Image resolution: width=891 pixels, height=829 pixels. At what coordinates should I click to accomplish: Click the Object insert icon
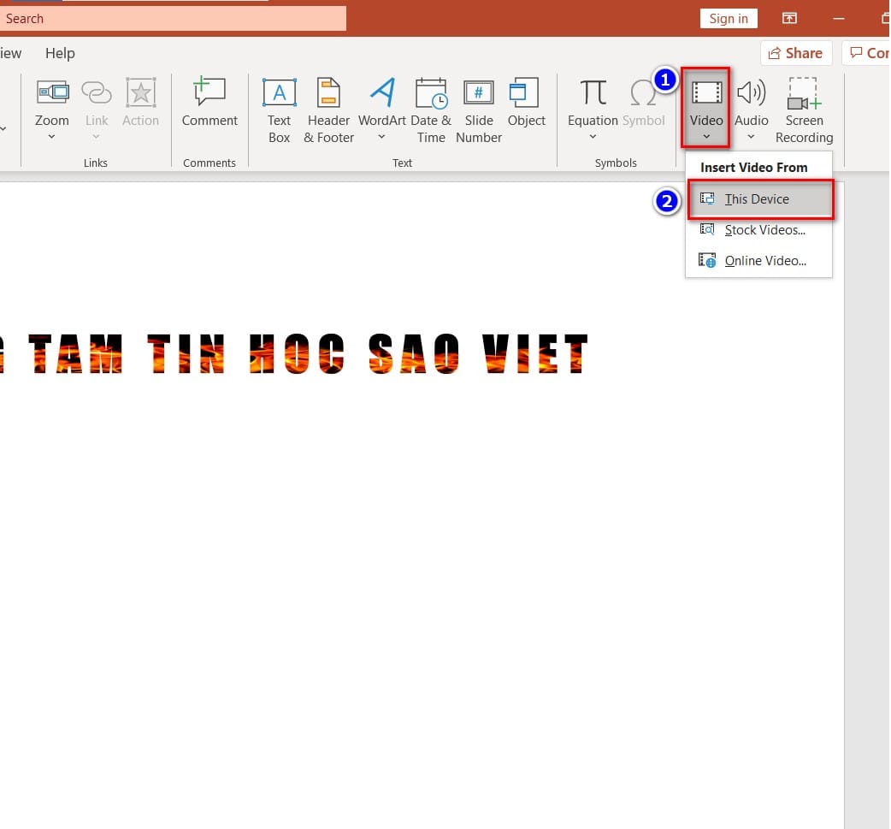(x=524, y=92)
